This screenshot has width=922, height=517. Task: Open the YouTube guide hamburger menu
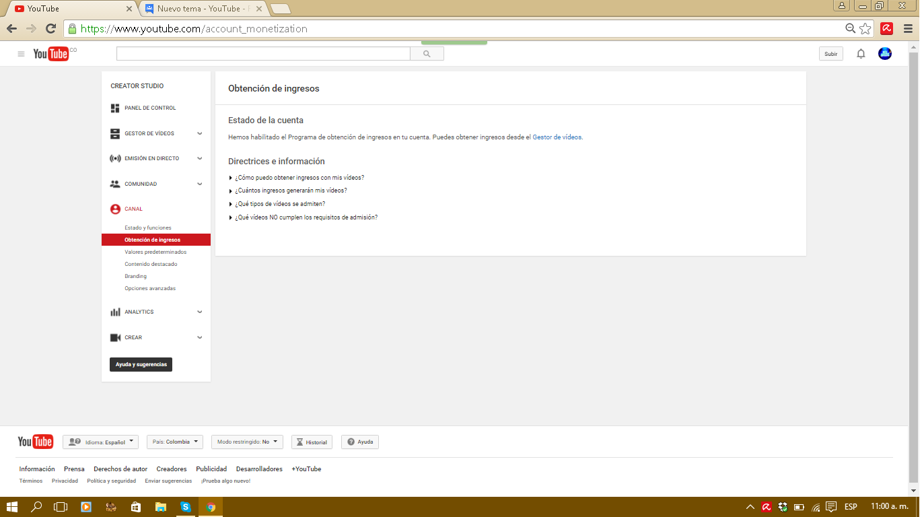tap(21, 54)
